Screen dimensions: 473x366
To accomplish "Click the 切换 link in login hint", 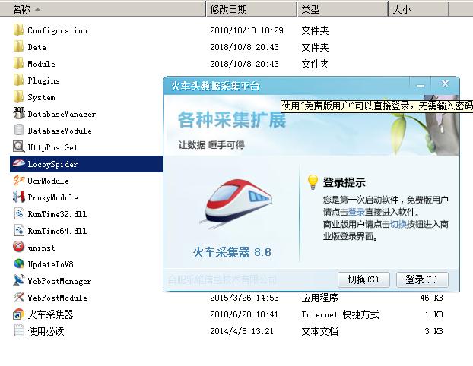I will pos(398,225).
